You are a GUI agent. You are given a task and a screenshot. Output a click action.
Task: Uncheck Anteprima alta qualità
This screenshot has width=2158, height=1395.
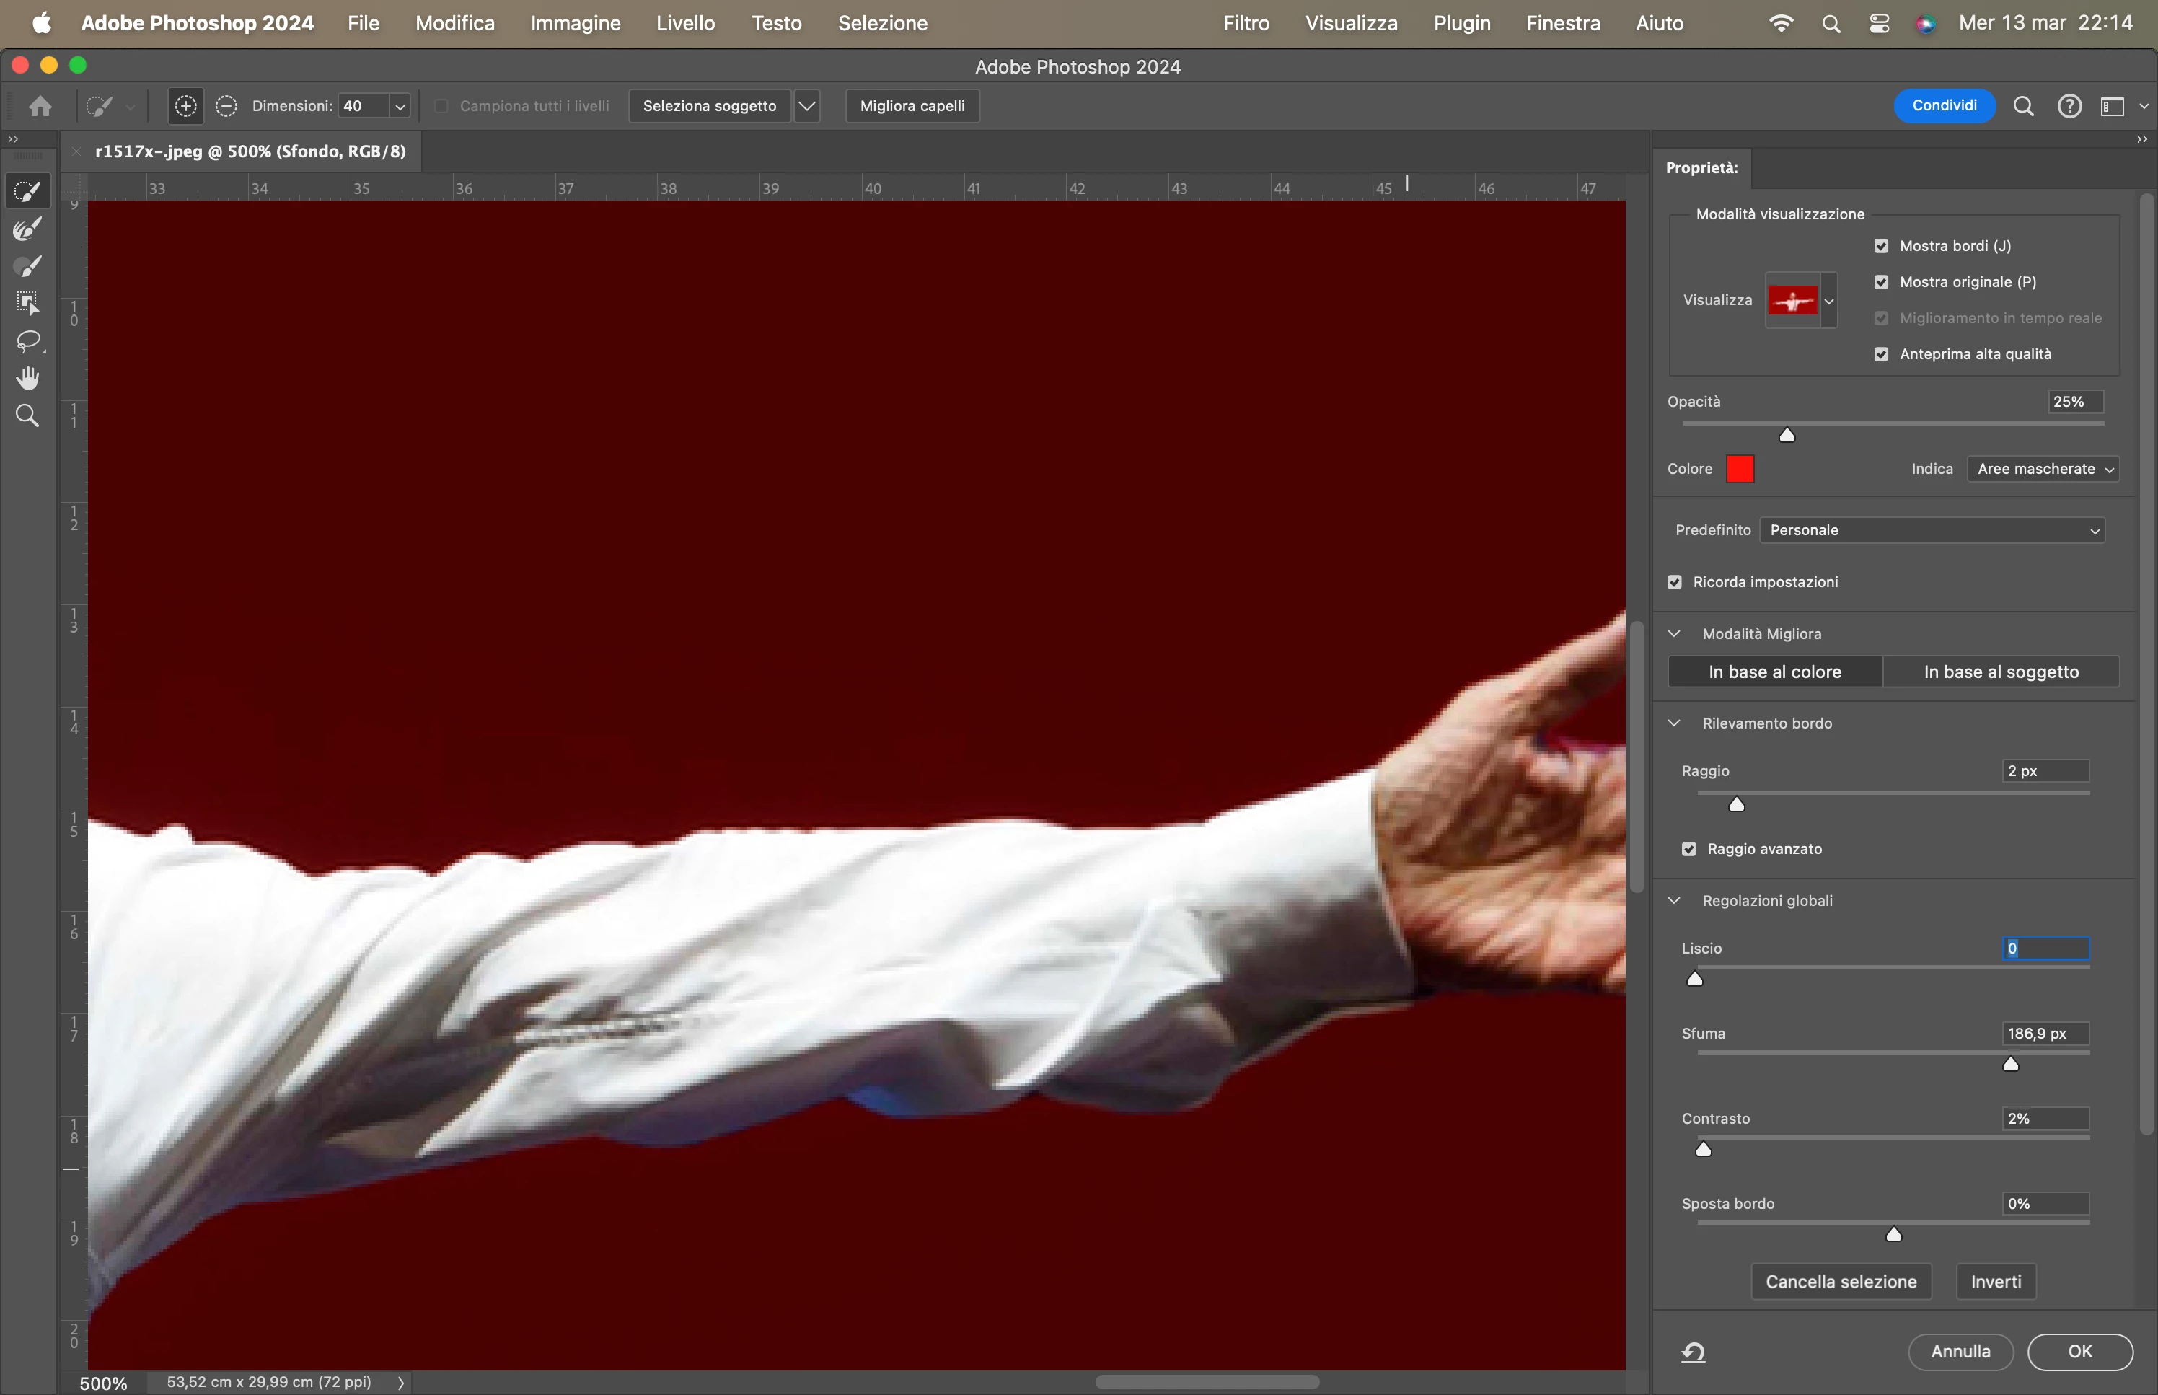(x=1882, y=354)
